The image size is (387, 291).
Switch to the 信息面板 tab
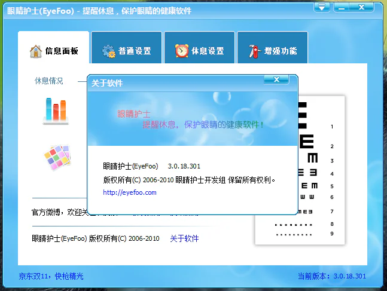pos(54,48)
